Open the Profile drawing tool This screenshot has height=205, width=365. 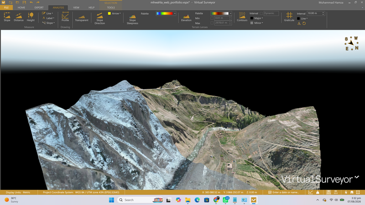(x=65, y=17)
